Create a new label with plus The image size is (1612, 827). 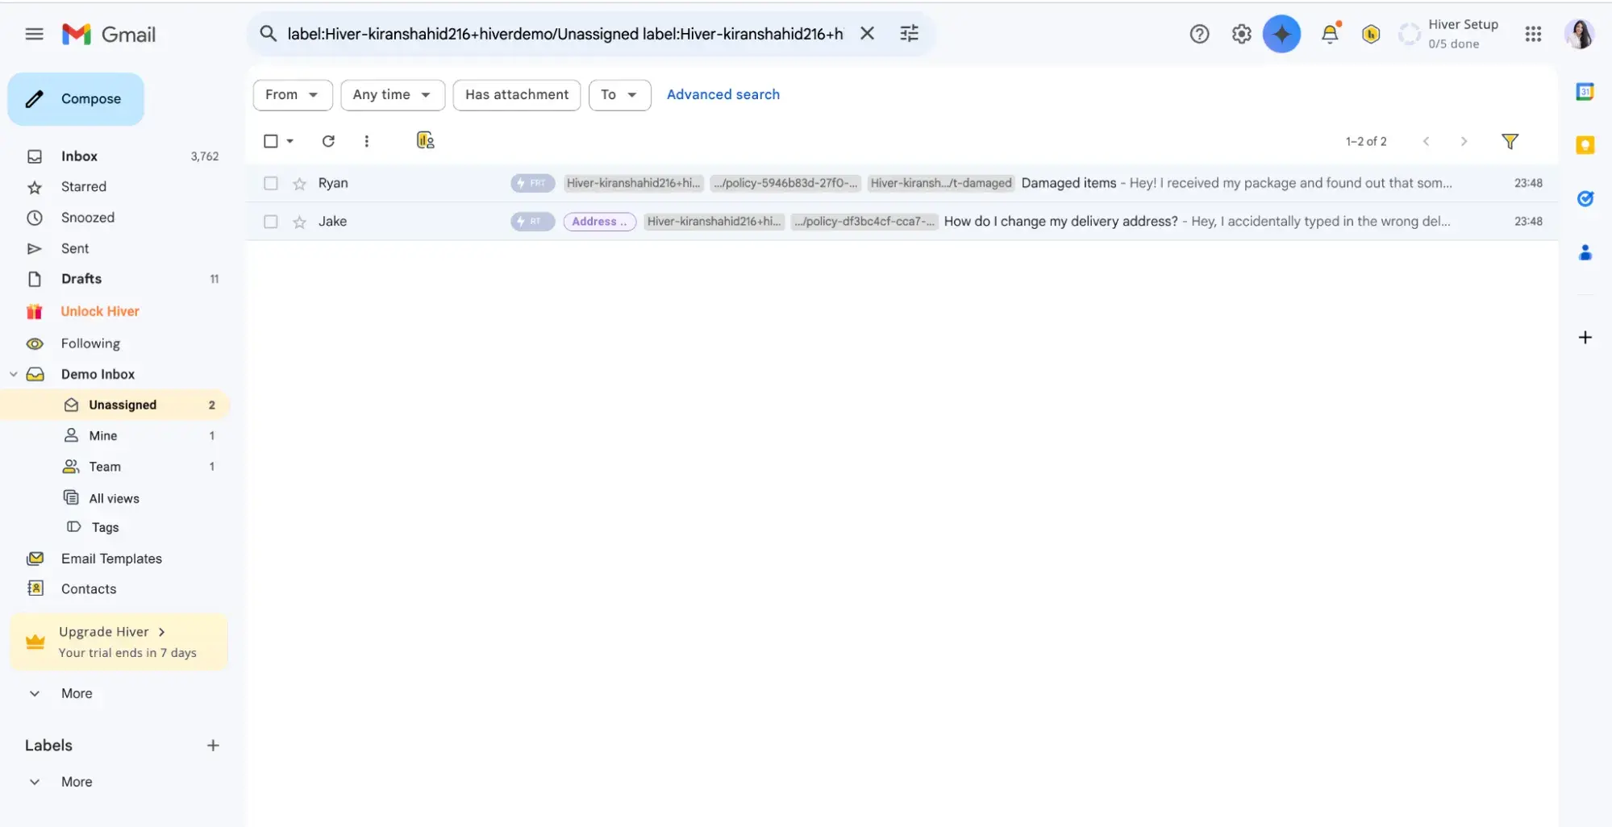coord(213,746)
